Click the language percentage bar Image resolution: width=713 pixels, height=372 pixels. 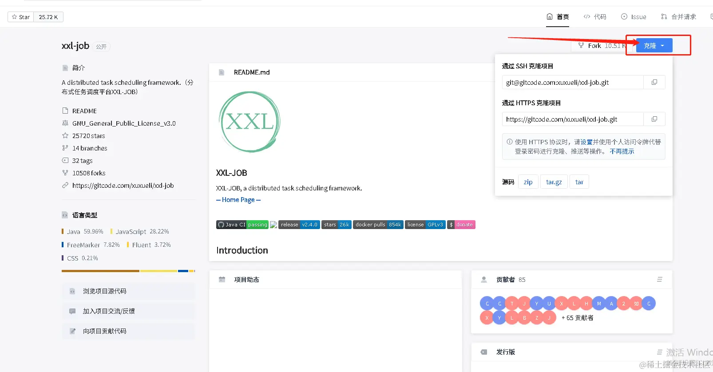(x=128, y=271)
